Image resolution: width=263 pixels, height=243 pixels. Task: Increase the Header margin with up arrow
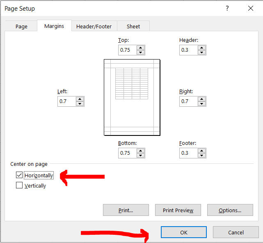coord(201,48)
